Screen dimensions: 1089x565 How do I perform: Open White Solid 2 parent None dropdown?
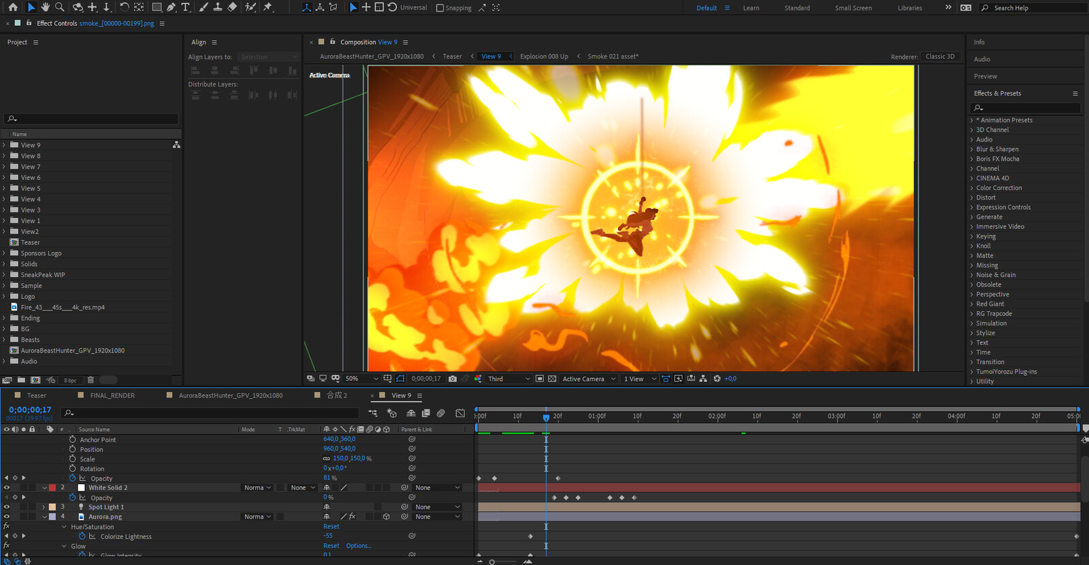pos(438,487)
